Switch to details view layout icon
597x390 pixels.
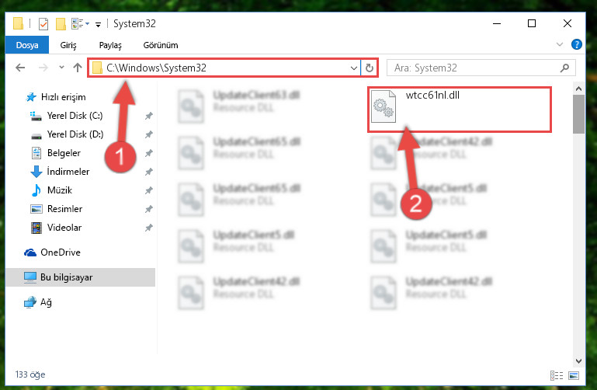[x=557, y=375]
